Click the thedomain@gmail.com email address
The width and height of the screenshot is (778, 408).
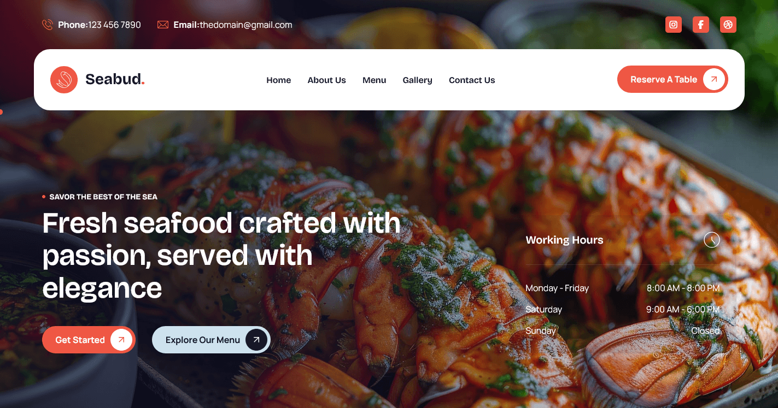pyautogui.click(x=246, y=25)
